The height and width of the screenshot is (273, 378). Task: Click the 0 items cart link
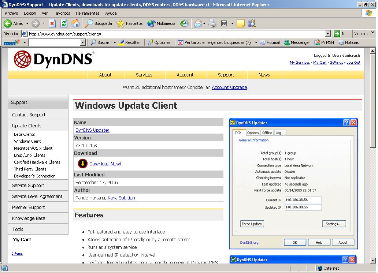(x=17, y=254)
